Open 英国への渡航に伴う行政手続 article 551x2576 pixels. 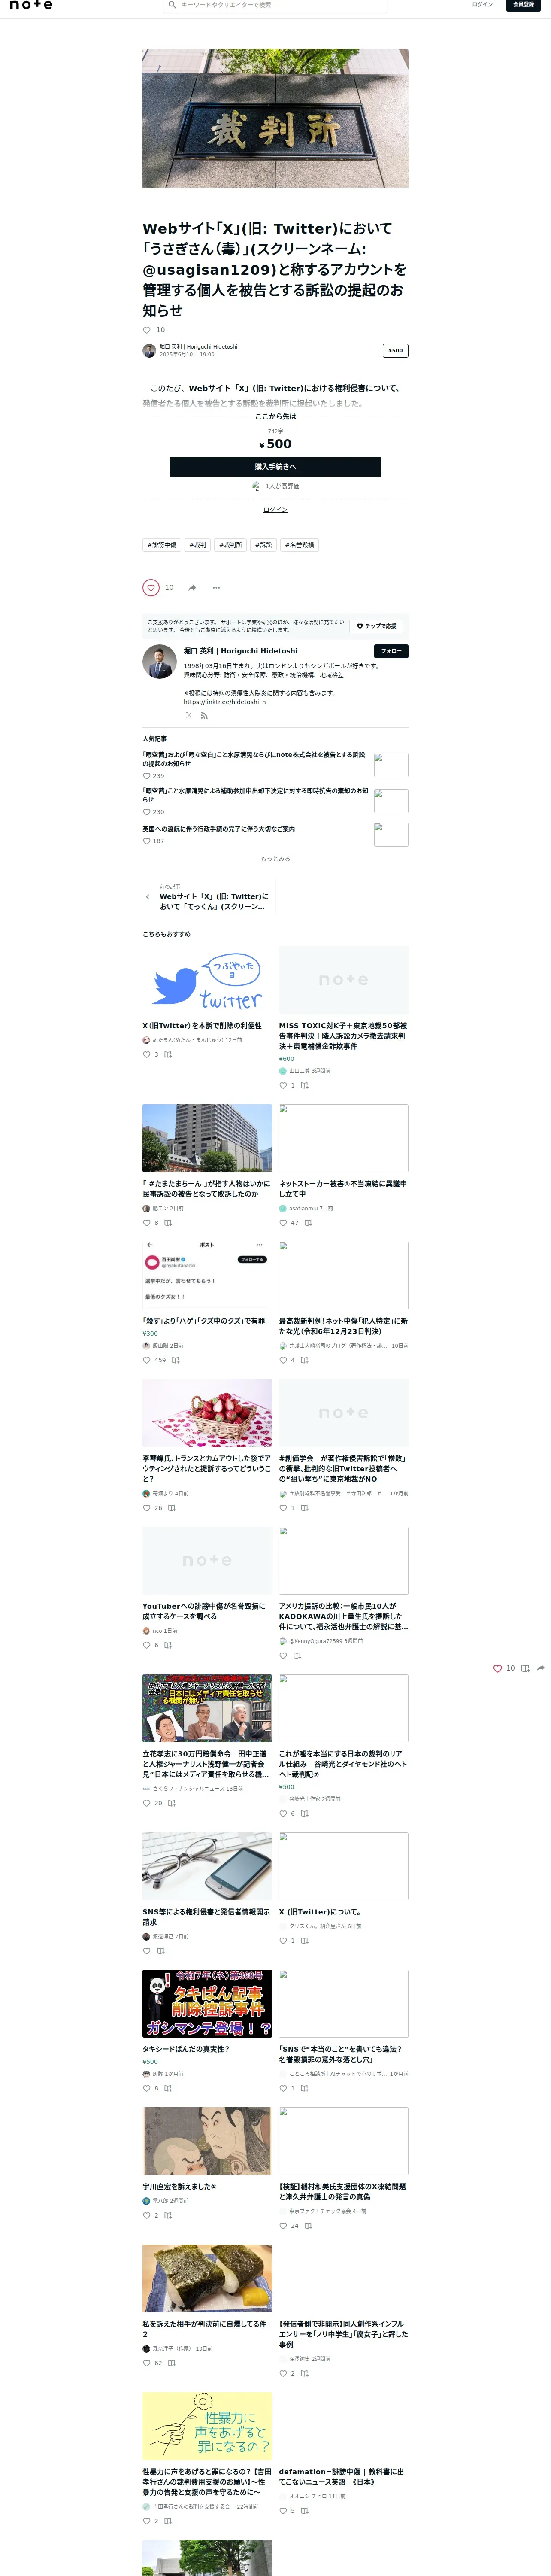point(218,829)
